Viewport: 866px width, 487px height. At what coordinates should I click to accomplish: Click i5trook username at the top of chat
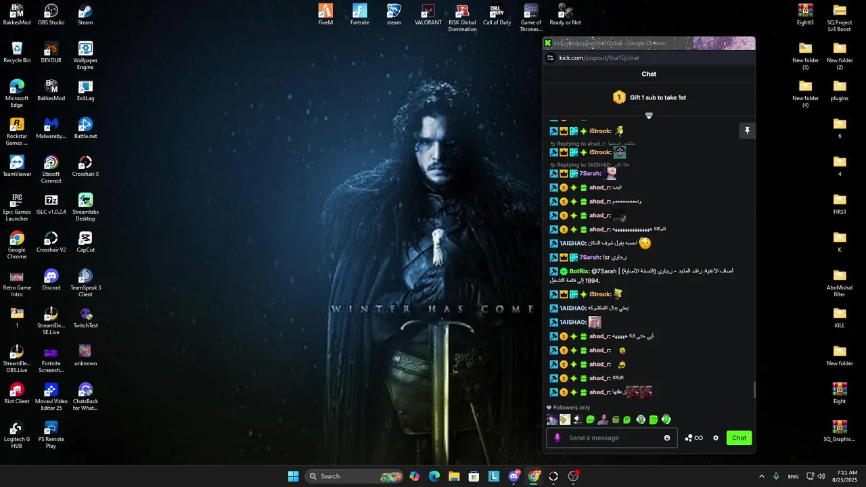point(600,131)
